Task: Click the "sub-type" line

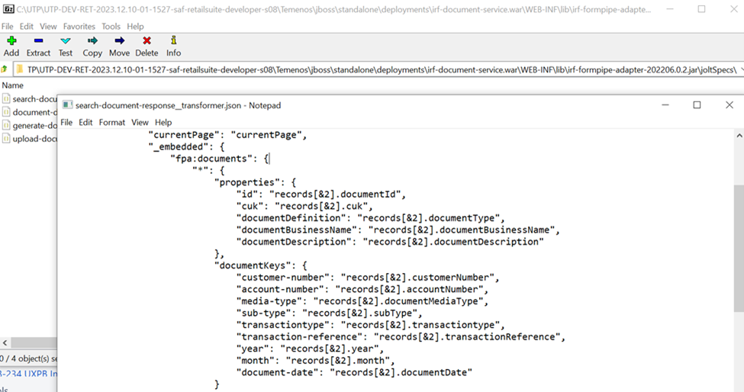Action: pos(330,313)
